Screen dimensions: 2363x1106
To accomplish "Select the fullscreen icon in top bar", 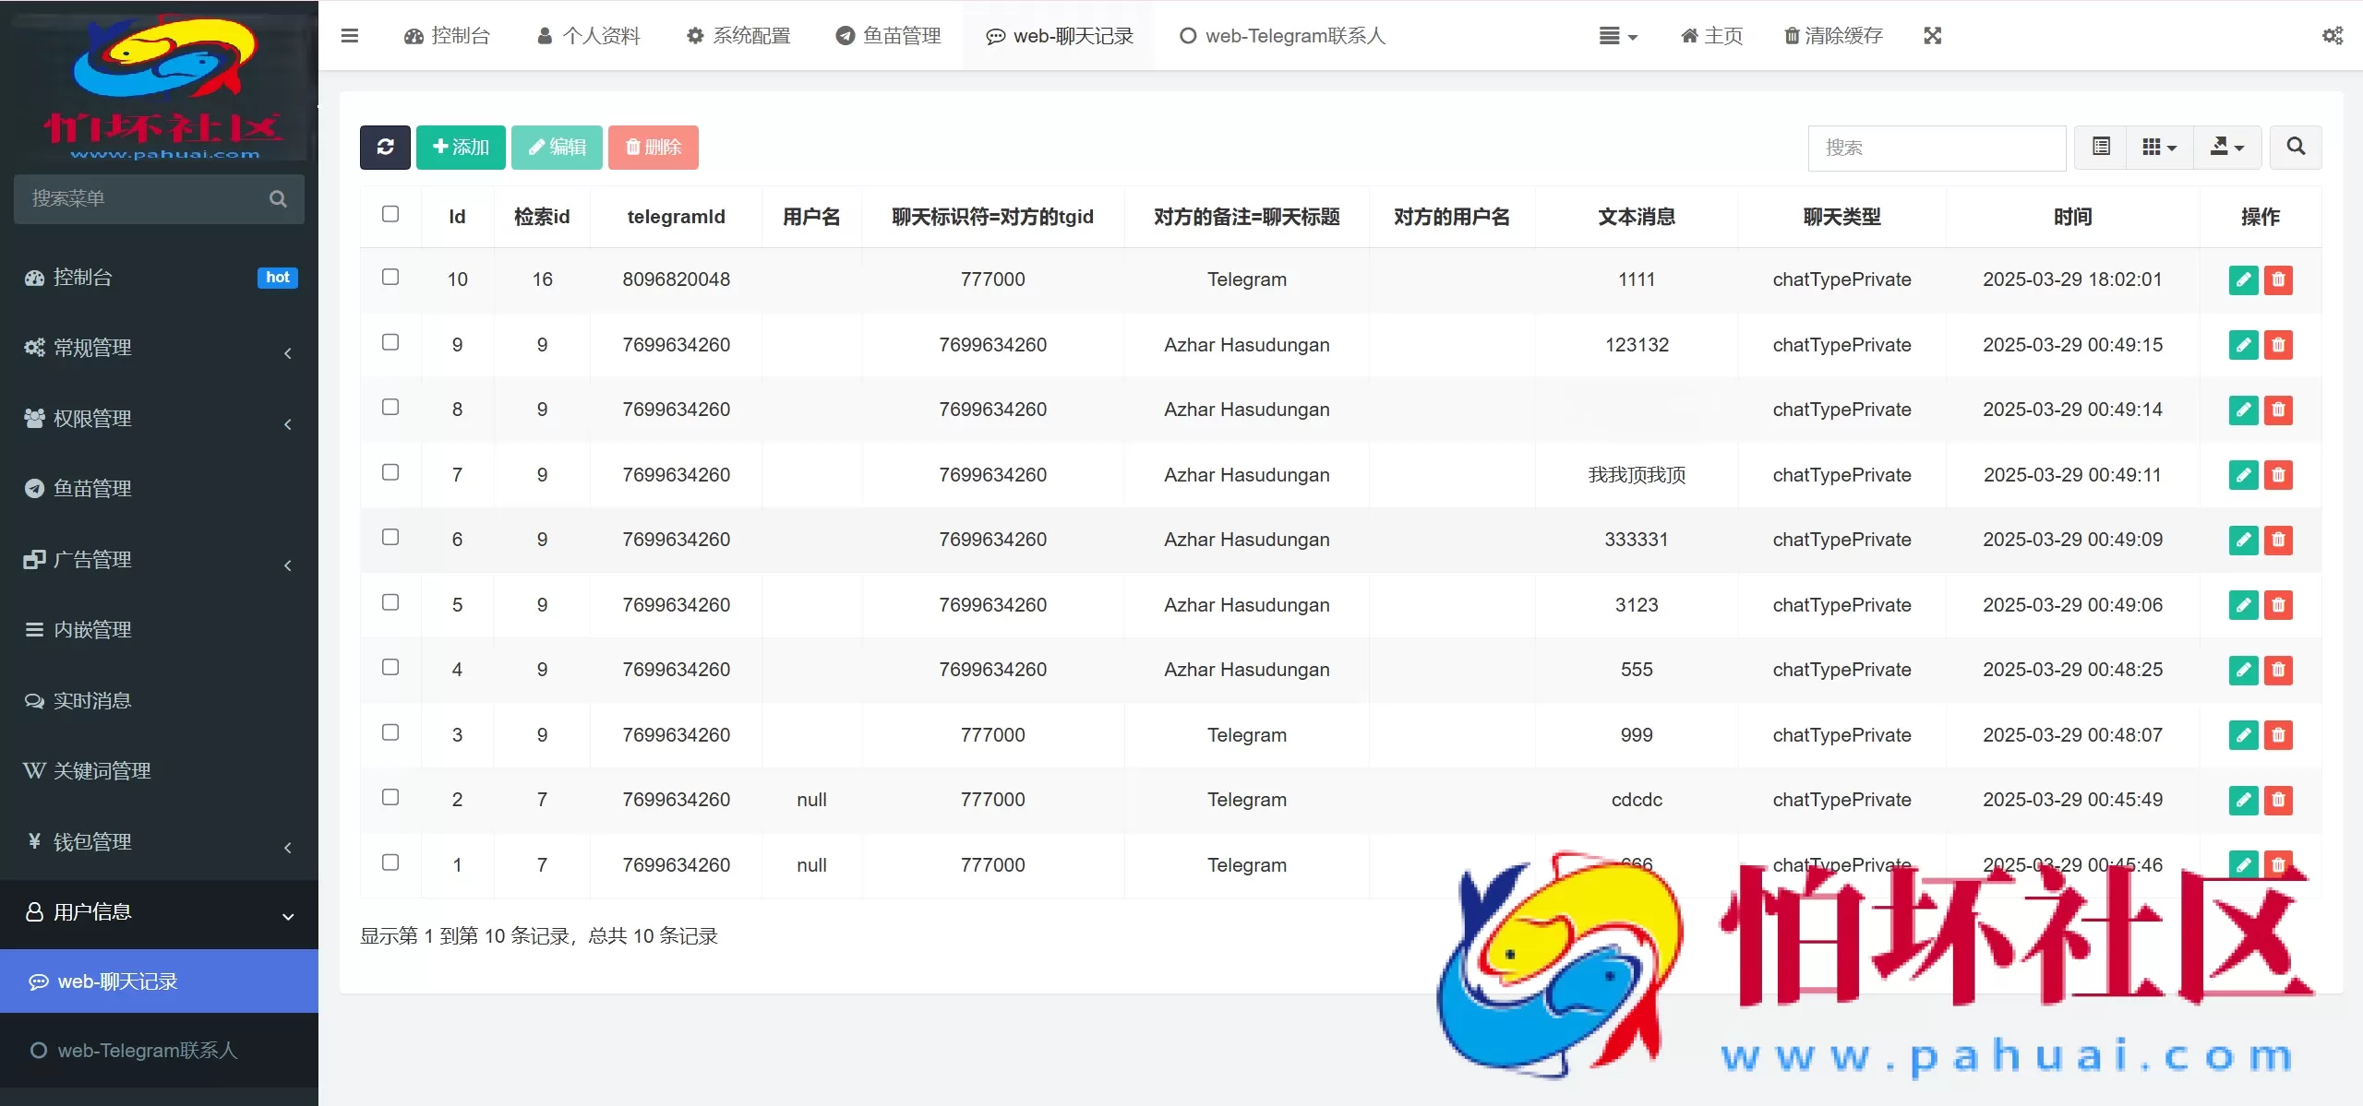I will 1933,35.
